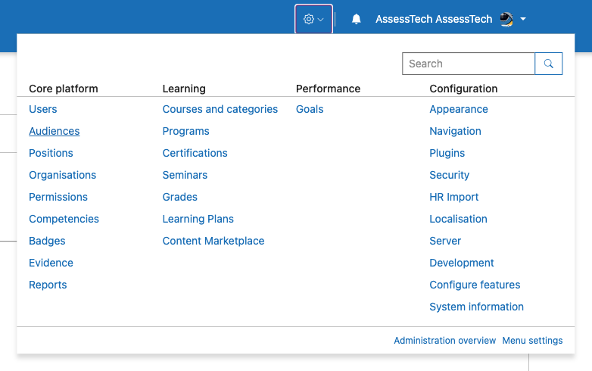
Task: Open System information page
Action: click(x=476, y=307)
